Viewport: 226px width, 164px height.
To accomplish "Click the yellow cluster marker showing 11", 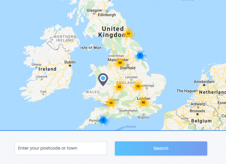I will click(x=128, y=34).
